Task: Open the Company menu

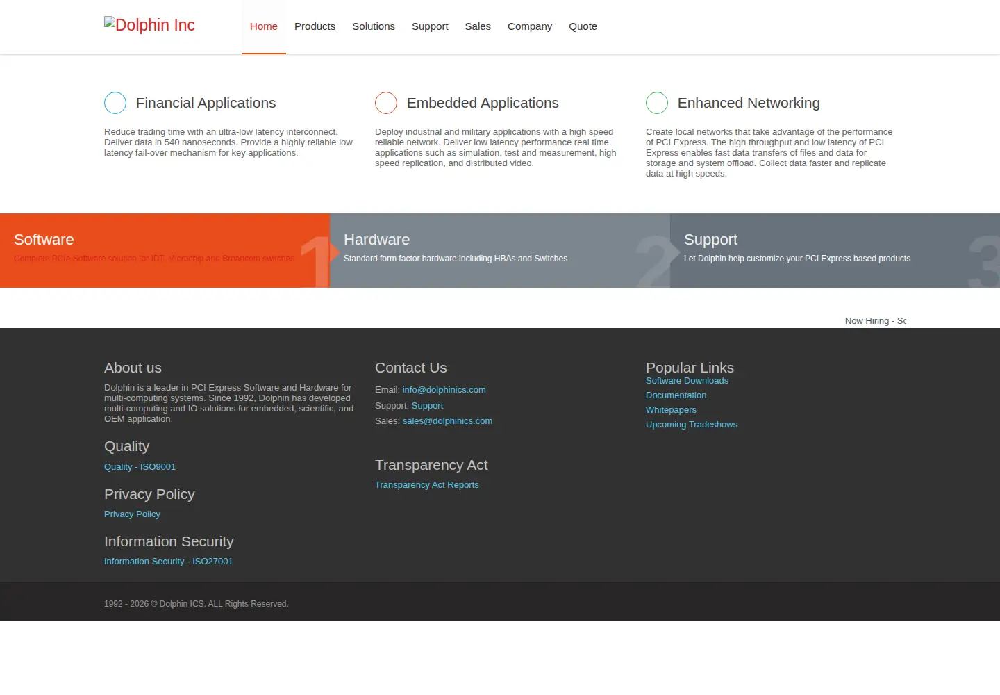Action: tap(530, 26)
